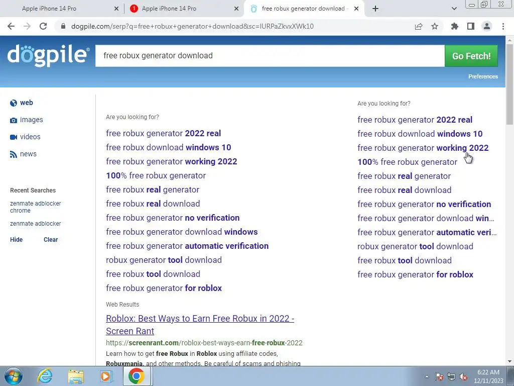Open left suggestion 100% free robux generator
The image size is (514, 386).
(x=156, y=175)
